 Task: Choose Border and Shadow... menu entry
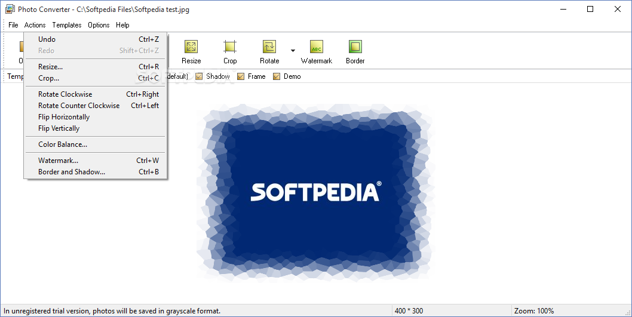[x=96, y=171]
